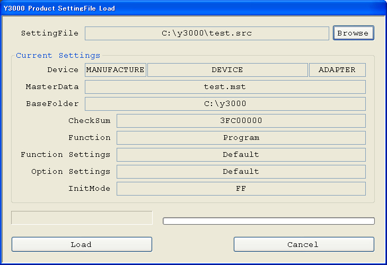Click the ADAPTER field
The image size is (387, 265).
click(x=337, y=70)
